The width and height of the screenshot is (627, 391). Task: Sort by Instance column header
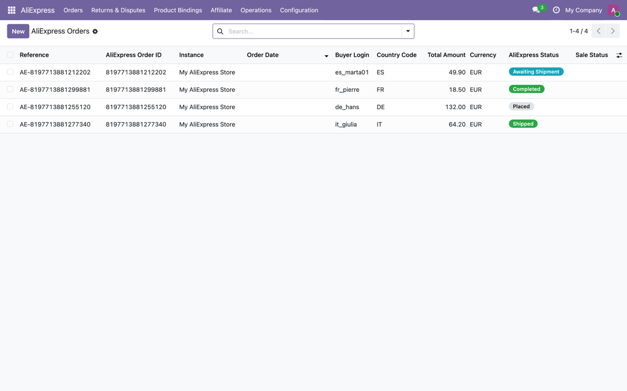tap(191, 55)
